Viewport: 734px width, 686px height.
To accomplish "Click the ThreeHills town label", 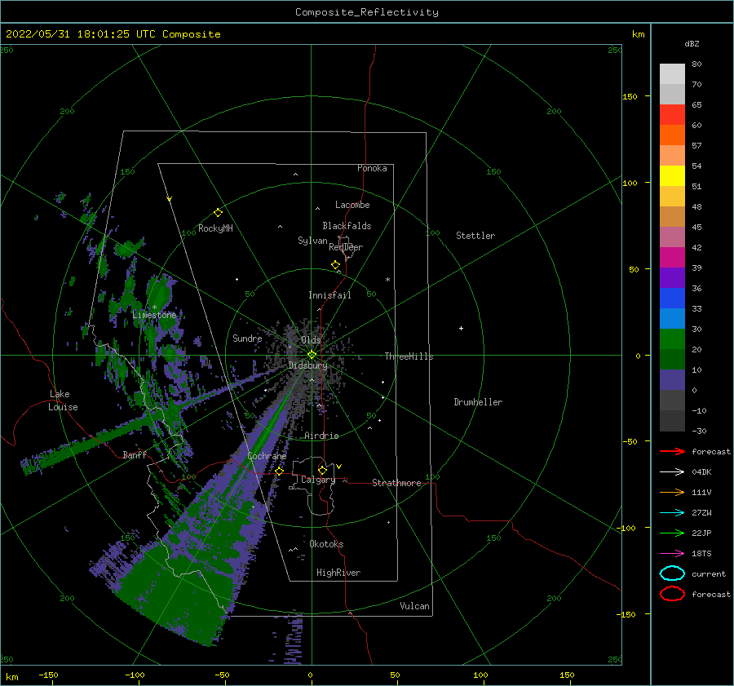I will pyautogui.click(x=409, y=356).
